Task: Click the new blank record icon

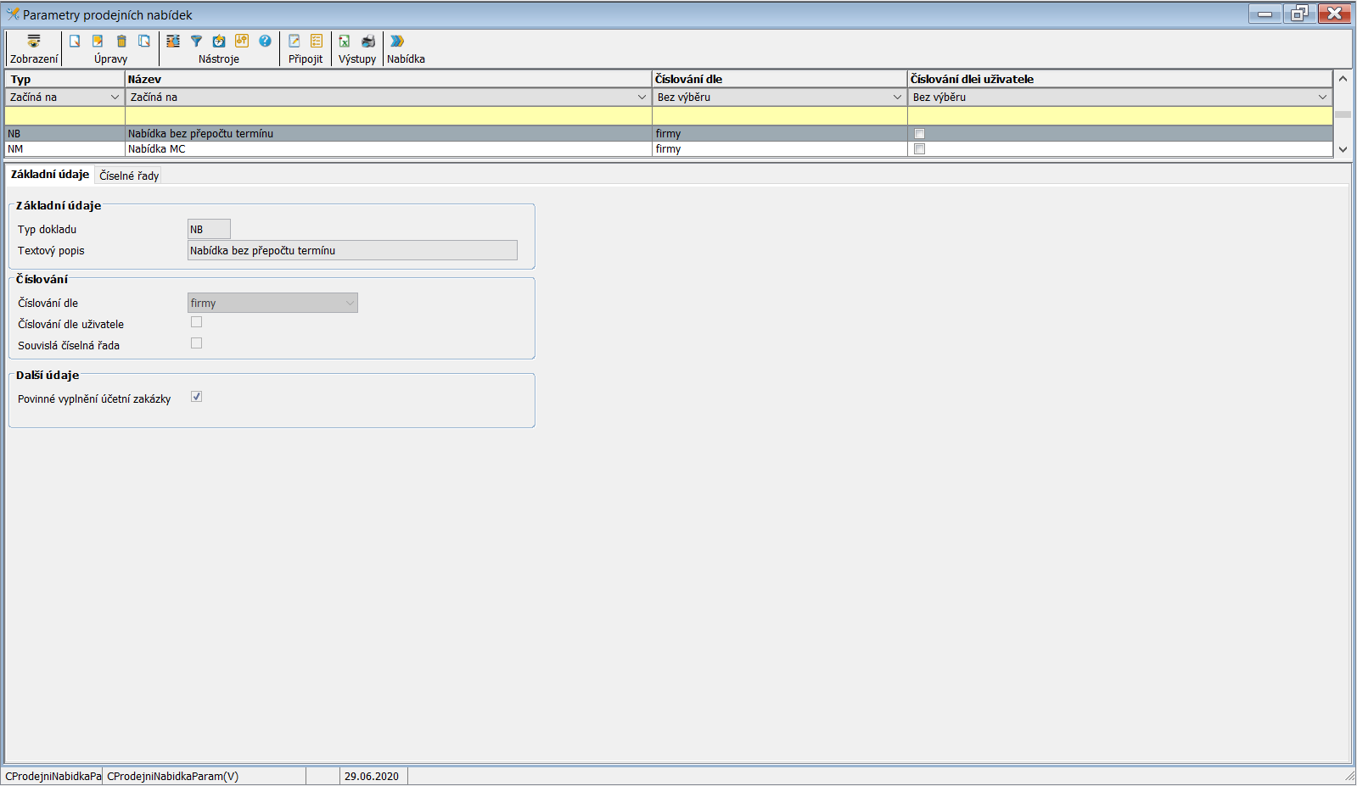Action: tap(75, 42)
